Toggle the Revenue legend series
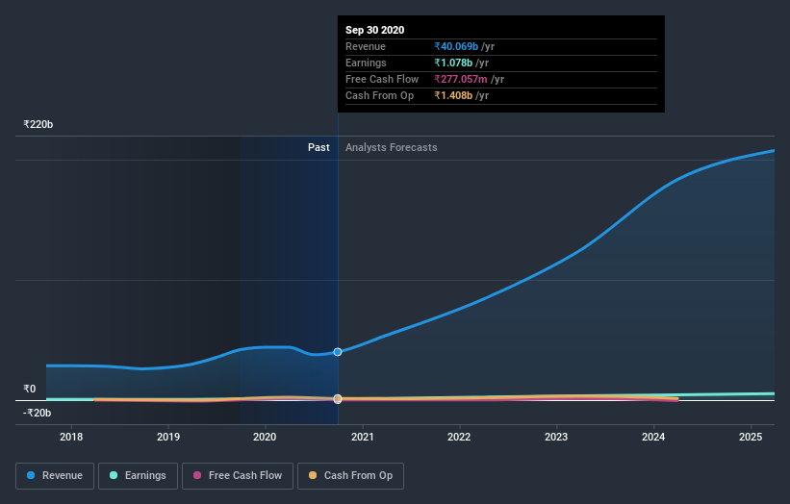This screenshot has width=790, height=504. click(x=55, y=476)
